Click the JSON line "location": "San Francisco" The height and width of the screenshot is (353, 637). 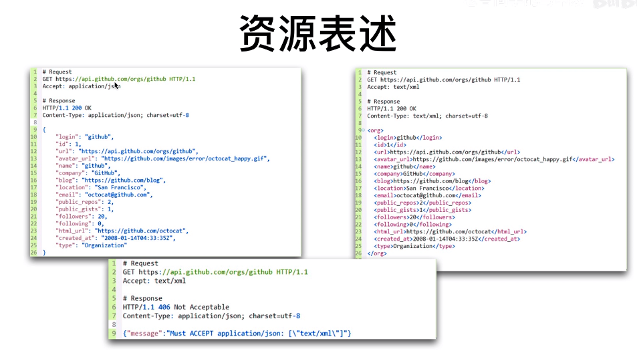click(x=101, y=188)
